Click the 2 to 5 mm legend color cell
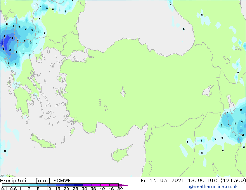 tap(33, 185)
